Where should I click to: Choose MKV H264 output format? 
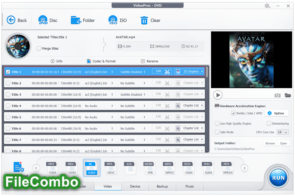click(x=72, y=168)
